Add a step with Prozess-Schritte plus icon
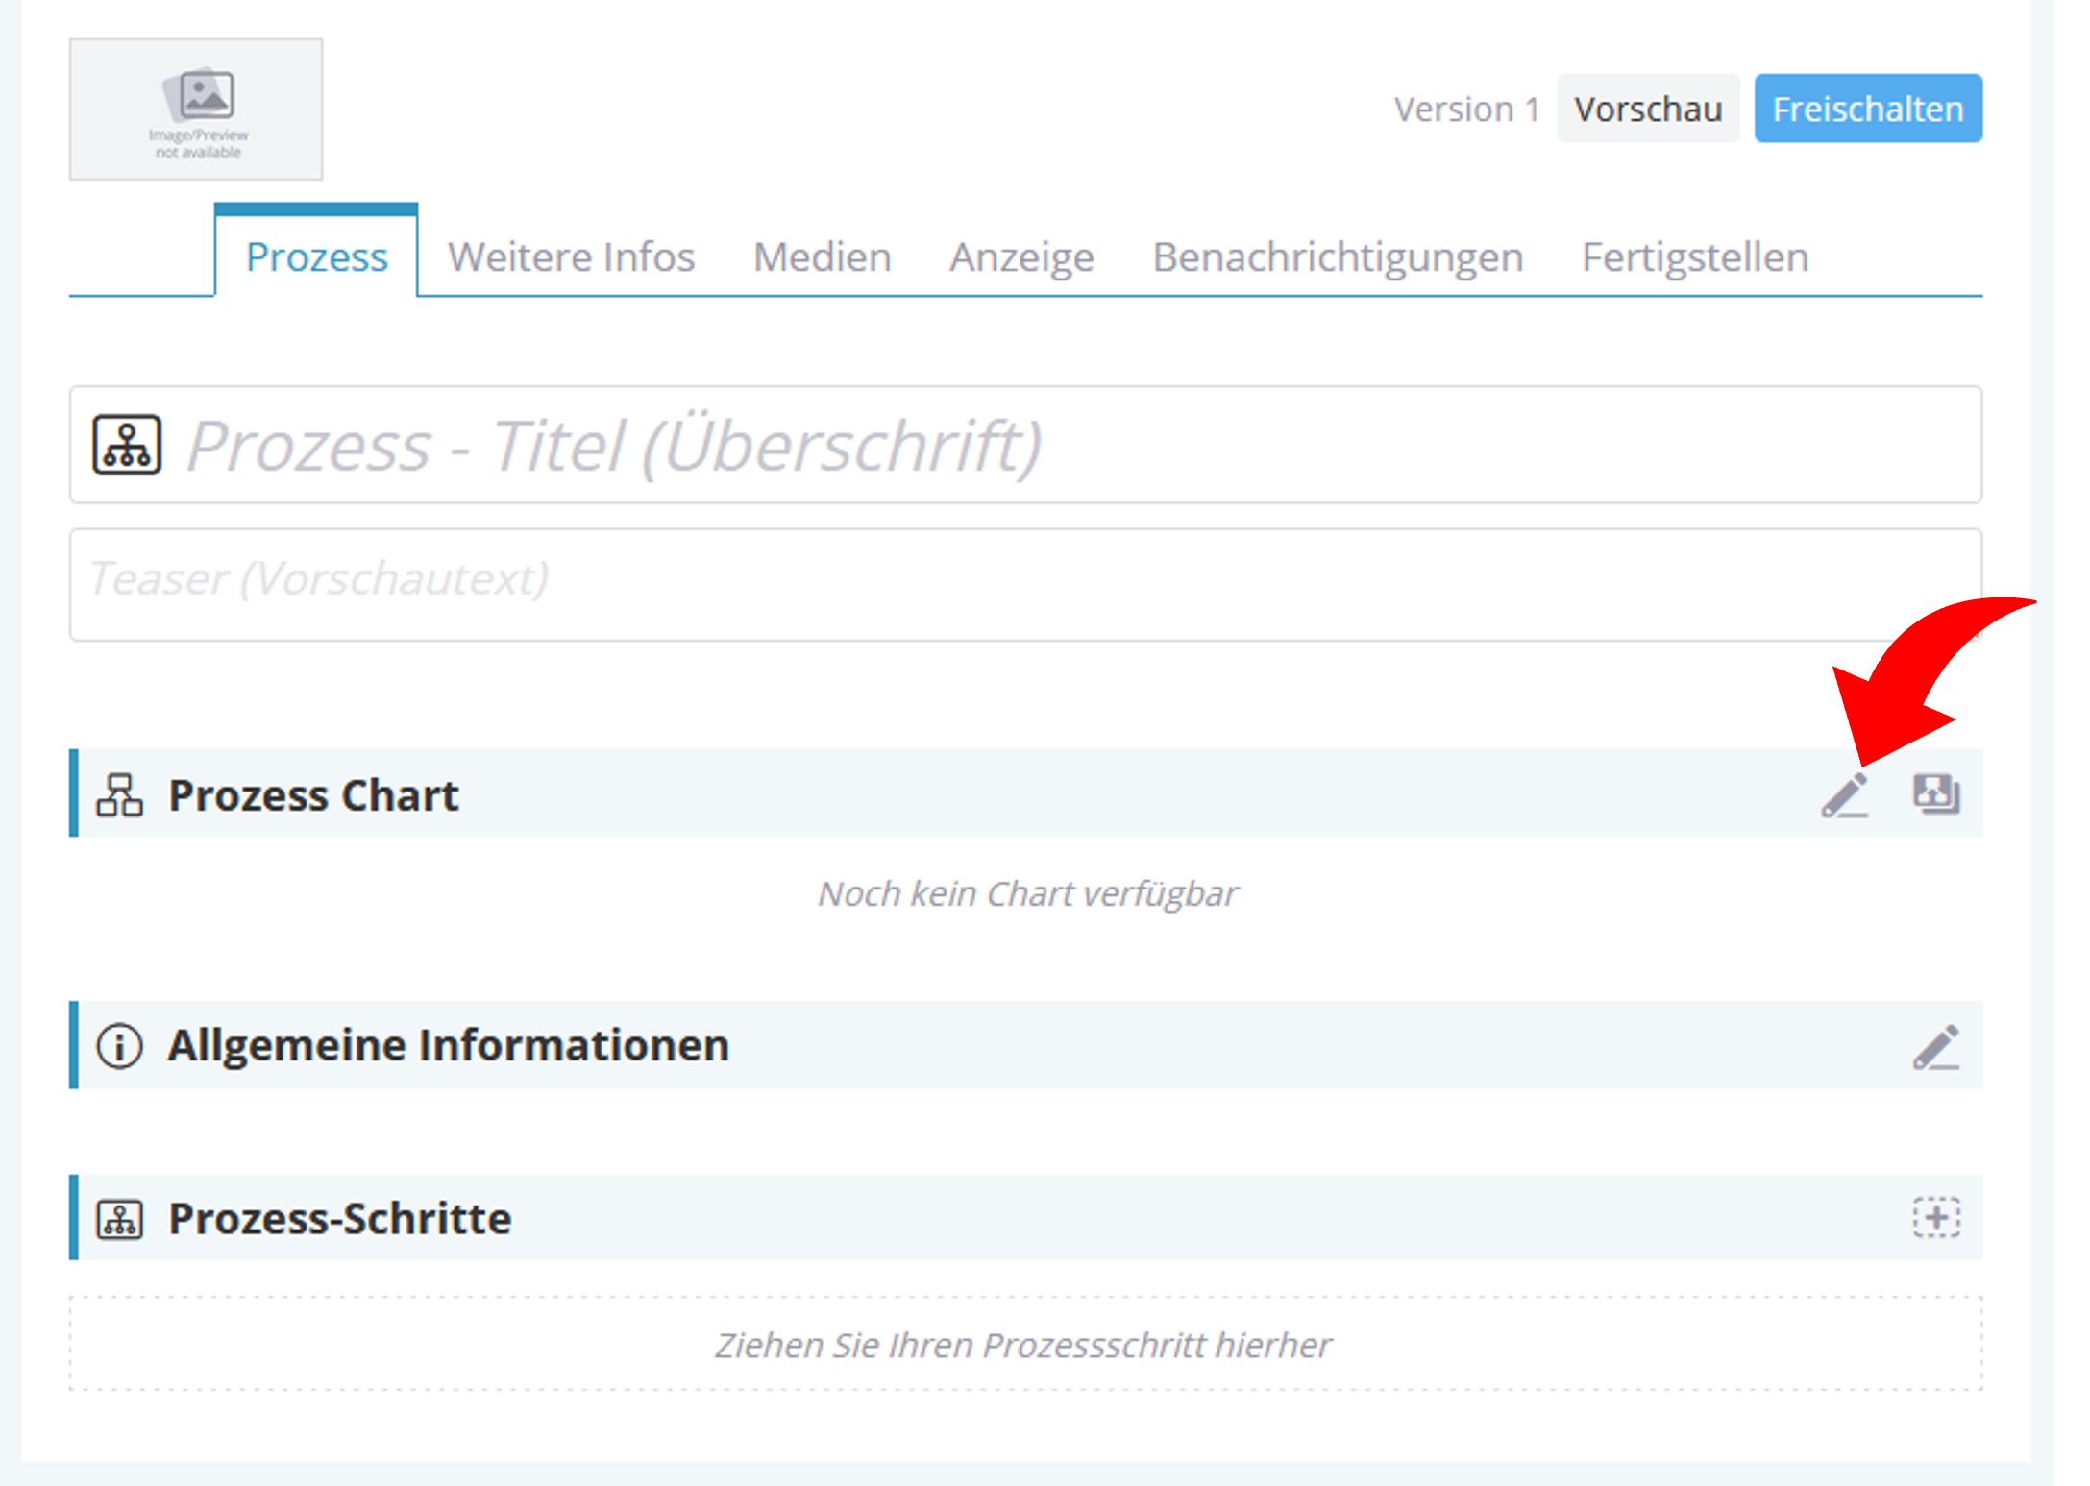Viewport: 2090px width, 1486px height. 1936,1217
